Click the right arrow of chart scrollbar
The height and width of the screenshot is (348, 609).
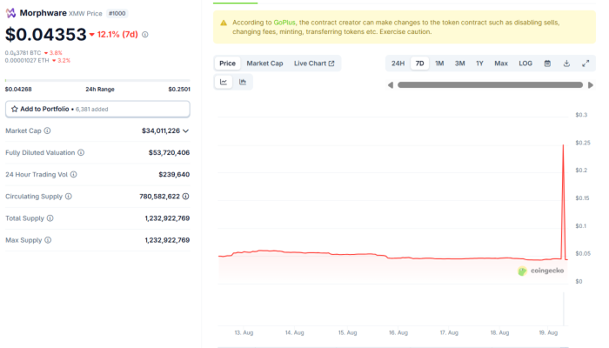[592, 84]
